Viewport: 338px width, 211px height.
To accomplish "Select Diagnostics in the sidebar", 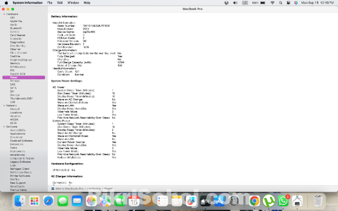I will click(17, 42).
